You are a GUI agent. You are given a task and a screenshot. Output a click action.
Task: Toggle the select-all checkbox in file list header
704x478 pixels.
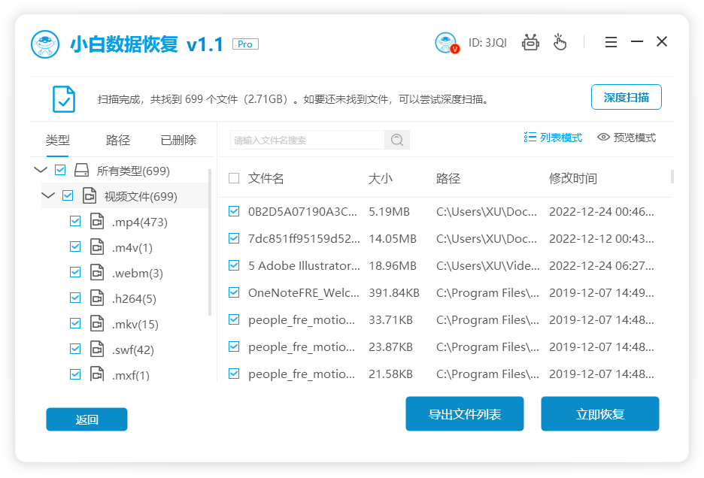coord(234,178)
